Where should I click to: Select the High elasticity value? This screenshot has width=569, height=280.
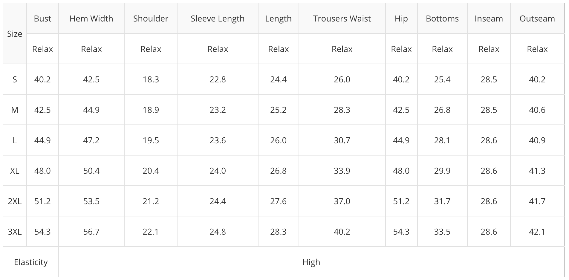click(311, 262)
